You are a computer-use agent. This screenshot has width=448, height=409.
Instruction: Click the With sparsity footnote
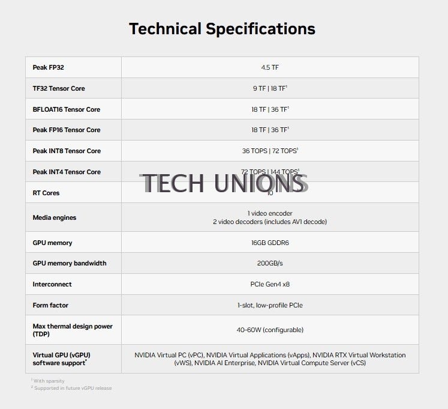point(48,381)
